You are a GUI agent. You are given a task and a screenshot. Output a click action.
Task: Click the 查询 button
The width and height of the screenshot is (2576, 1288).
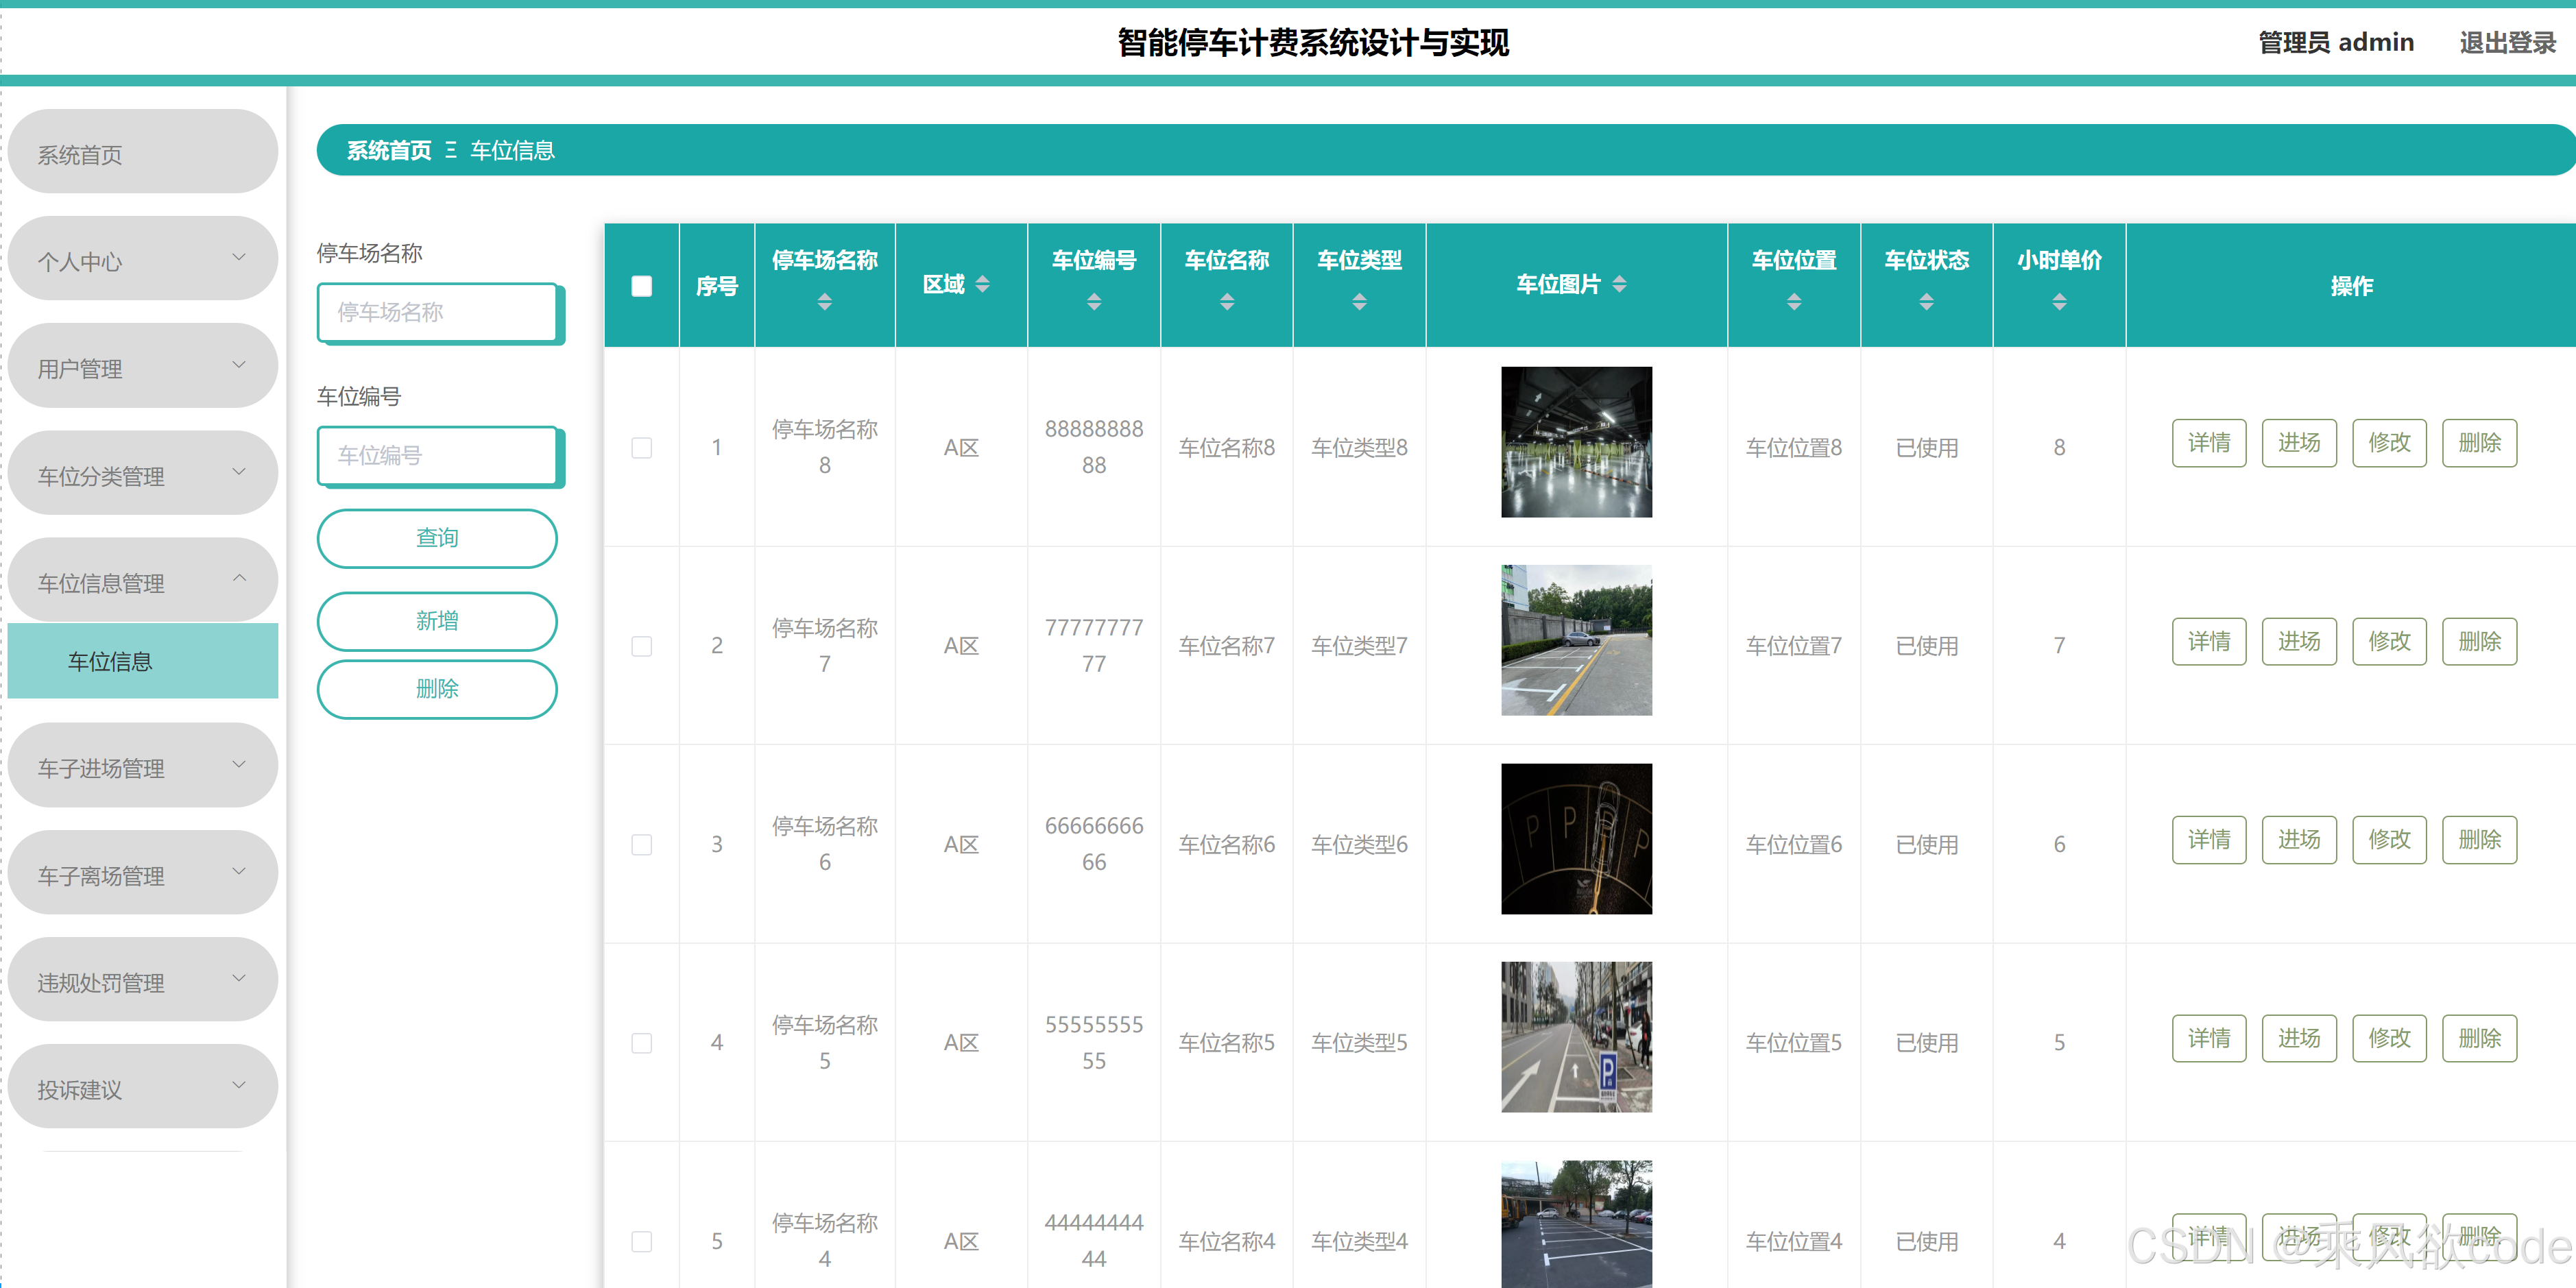[x=436, y=538]
